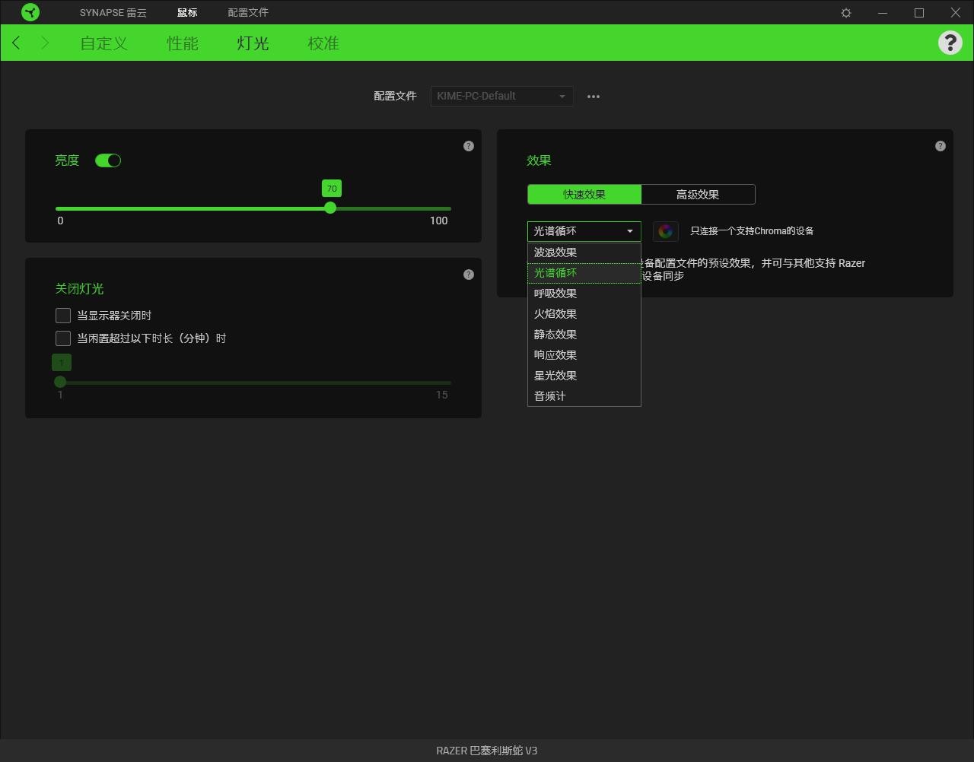Collapse the 光谱循环 effect dropdown

click(584, 231)
